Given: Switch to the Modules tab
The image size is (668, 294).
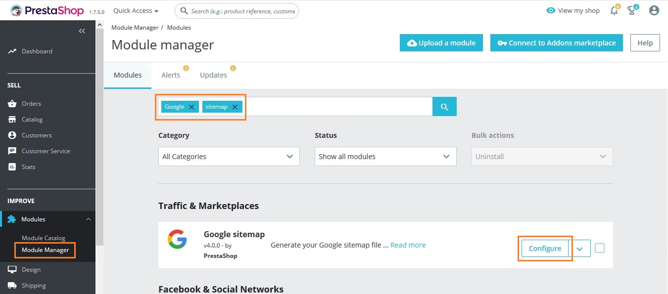Looking at the screenshot, I should (x=128, y=75).
